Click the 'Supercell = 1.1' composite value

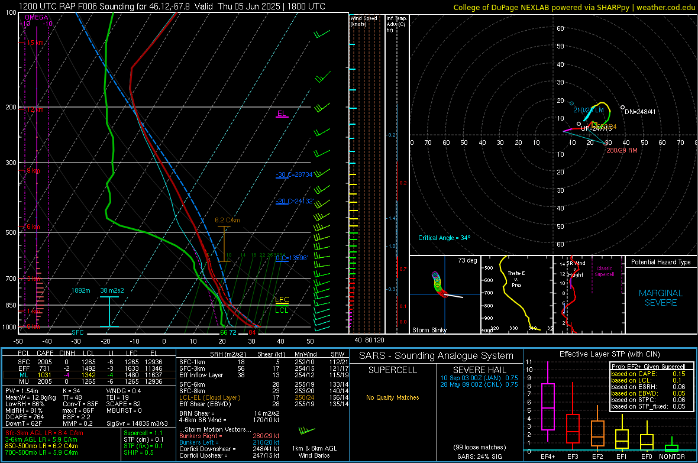click(143, 433)
